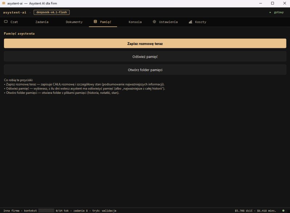Go to the Konsola tab
290x213 pixels.
(135, 22)
